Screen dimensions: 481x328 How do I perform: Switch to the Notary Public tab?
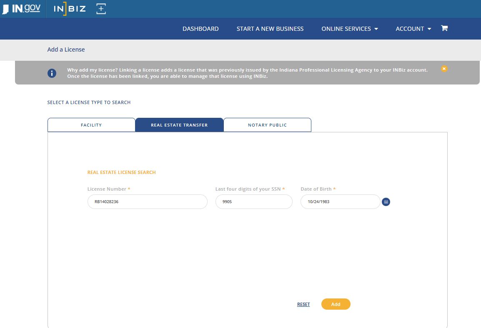pyautogui.click(x=267, y=125)
